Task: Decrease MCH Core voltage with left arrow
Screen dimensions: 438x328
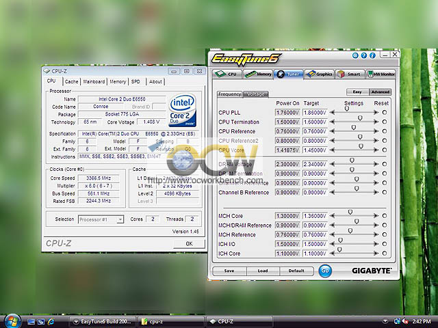Action: point(332,216)
